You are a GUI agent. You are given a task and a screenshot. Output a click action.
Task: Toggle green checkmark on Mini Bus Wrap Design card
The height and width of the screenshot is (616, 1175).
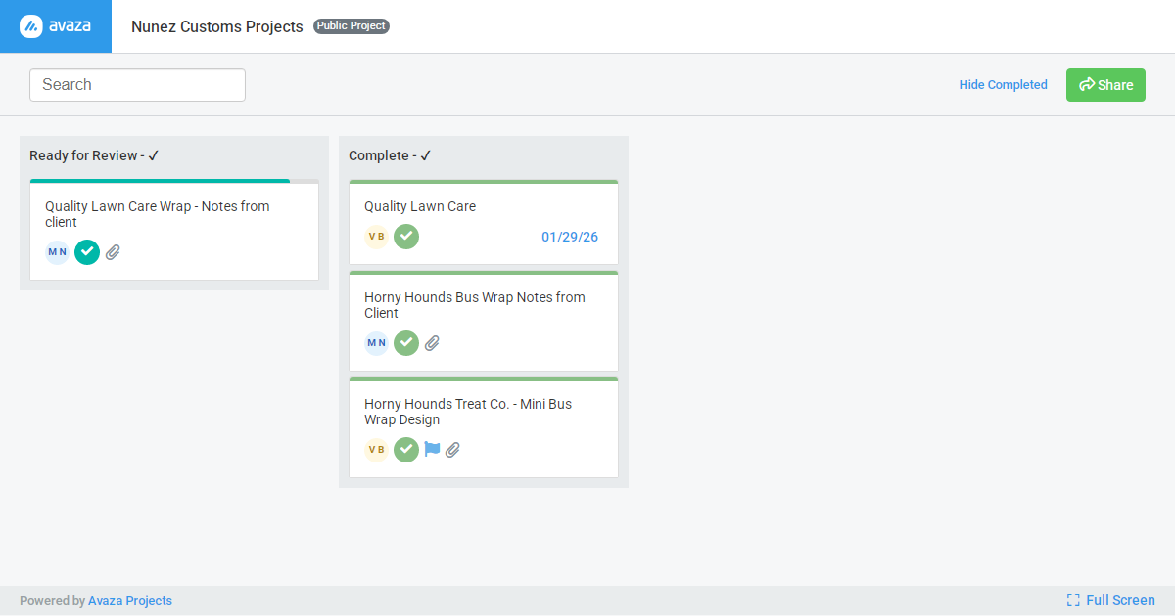(406, 450)
